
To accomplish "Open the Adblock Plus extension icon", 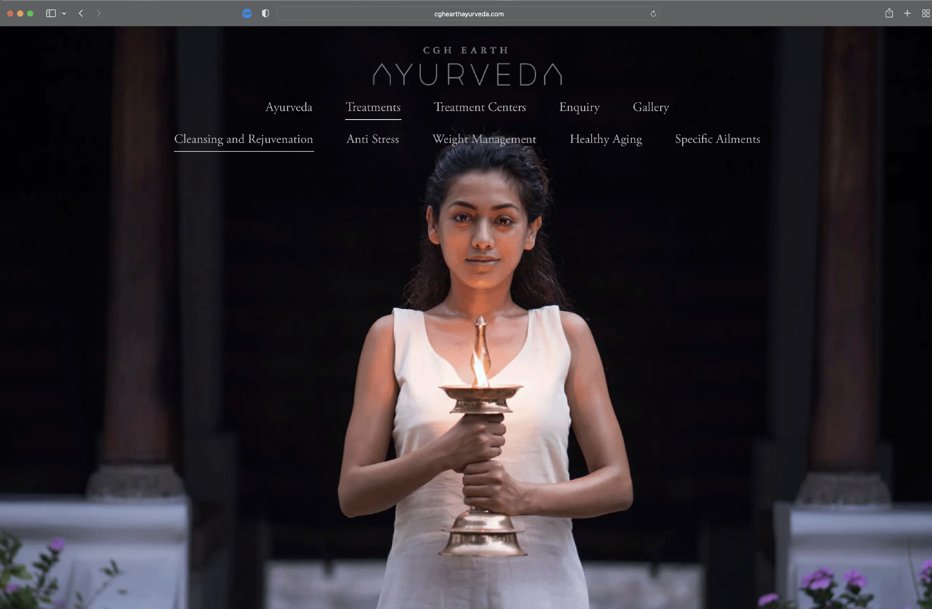I will tap(247, 13).
